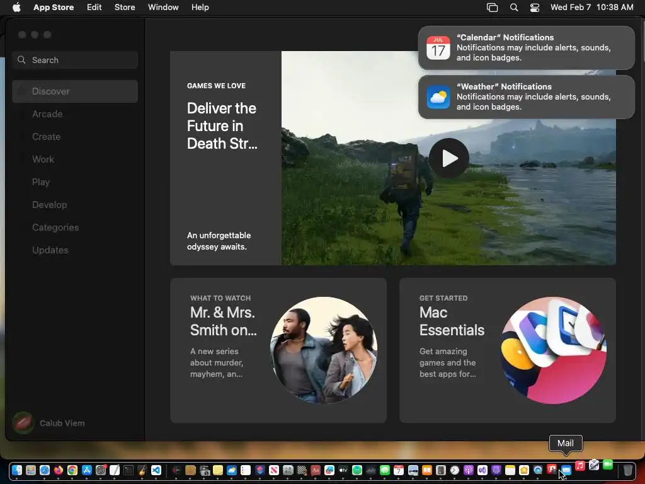This screenshot has height=484, width=645.
Task: Open the Apple menu
Action: [x=16, y=7]
